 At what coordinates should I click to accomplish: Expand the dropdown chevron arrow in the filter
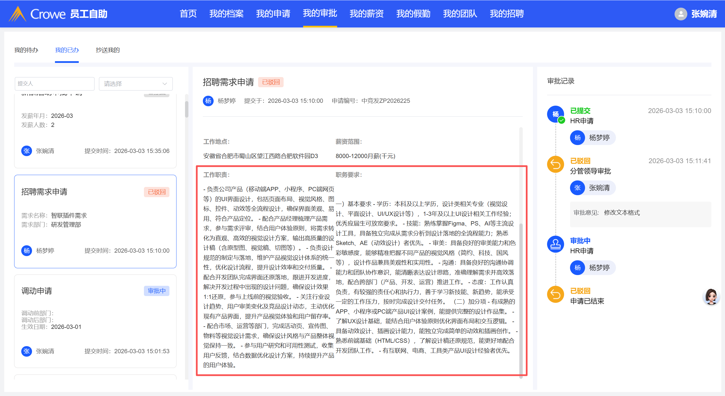[165, 84]
